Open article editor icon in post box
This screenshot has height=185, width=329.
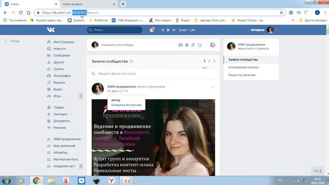[x=199, y=45]
